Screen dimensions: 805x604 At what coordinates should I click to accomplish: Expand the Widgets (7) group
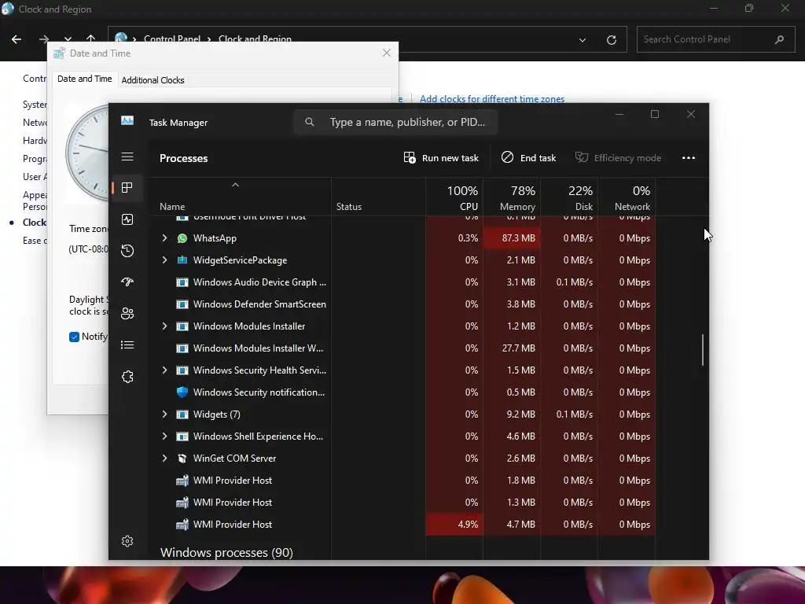pyautogui.click(x=164, y=414)
